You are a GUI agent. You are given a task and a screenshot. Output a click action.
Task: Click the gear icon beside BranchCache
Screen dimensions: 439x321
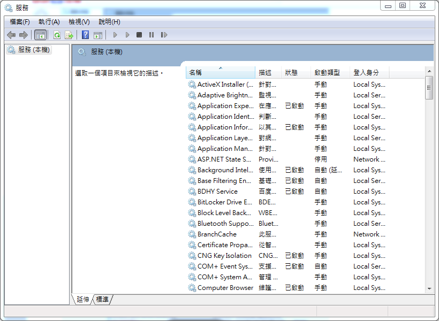pyautogui.click(x=192, y=234)
